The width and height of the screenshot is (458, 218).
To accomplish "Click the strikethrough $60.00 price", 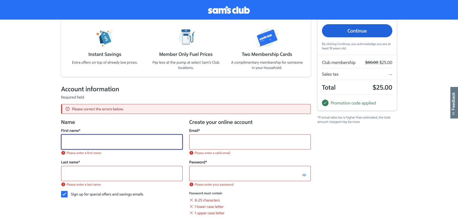I will [x=372, y=62].
